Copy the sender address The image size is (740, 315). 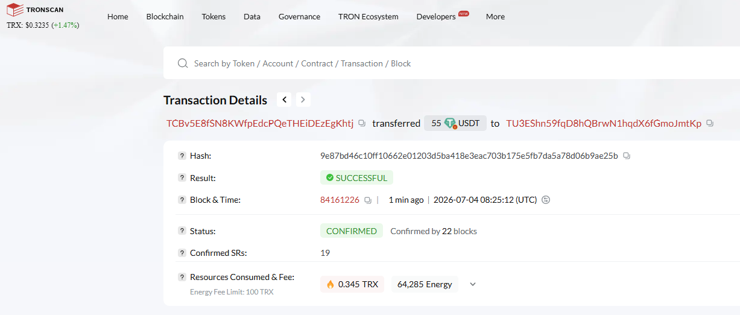(362, 123)
